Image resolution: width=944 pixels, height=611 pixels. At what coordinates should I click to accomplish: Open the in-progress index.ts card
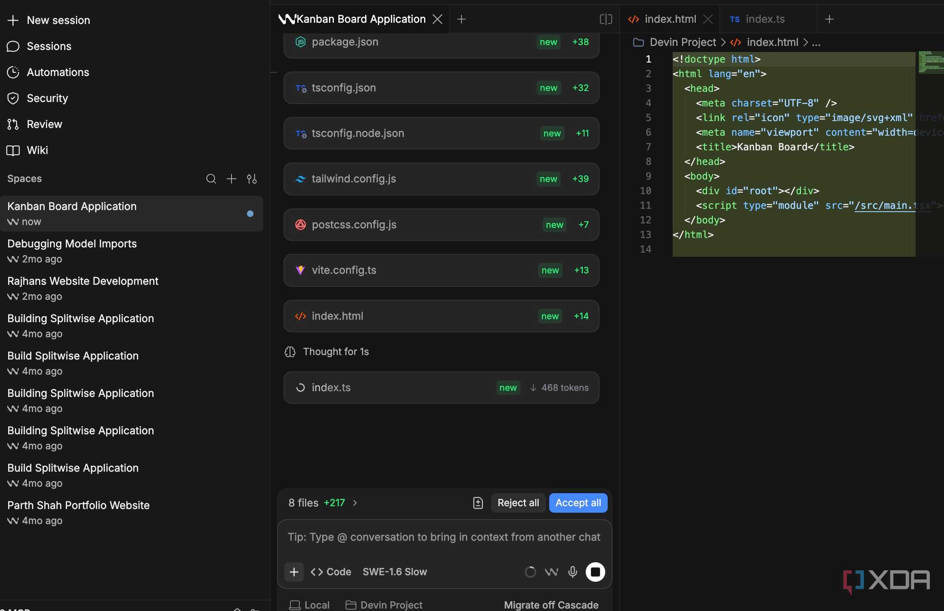tap(441, 388)
